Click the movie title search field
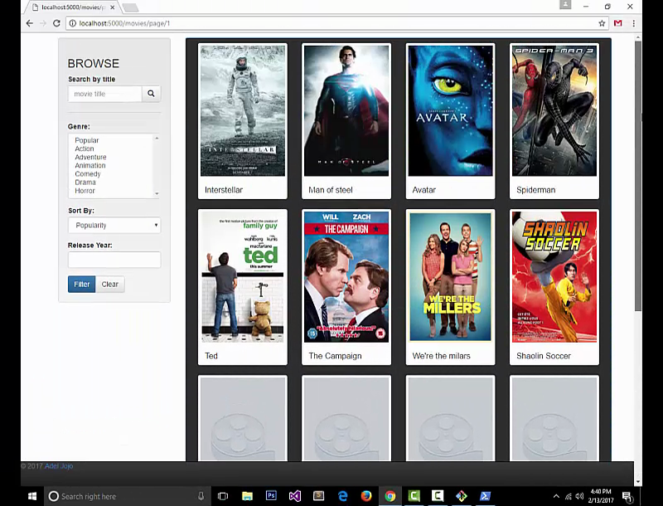Viewport: 663px width, 506px height. click(105, 94)
